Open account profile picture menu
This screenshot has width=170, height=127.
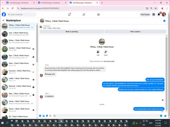point(164,15)
